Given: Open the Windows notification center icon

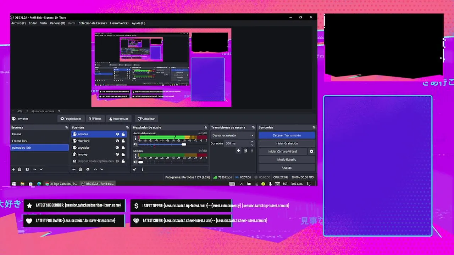Looking at the screenshot, I should tap(309, 184).
